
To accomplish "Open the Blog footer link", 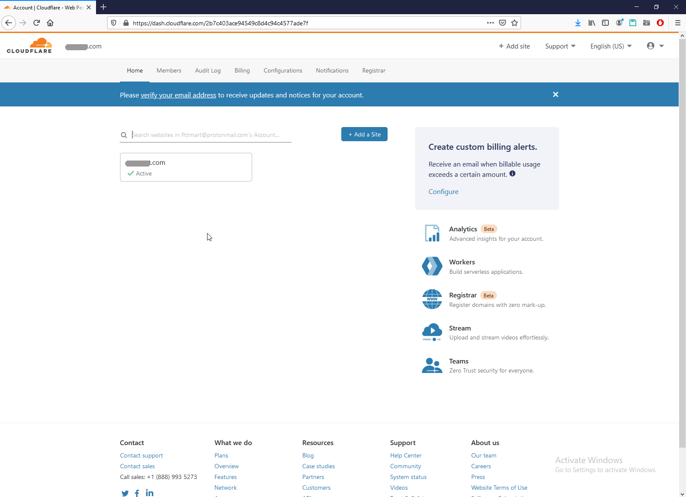I will click(308, 455).
